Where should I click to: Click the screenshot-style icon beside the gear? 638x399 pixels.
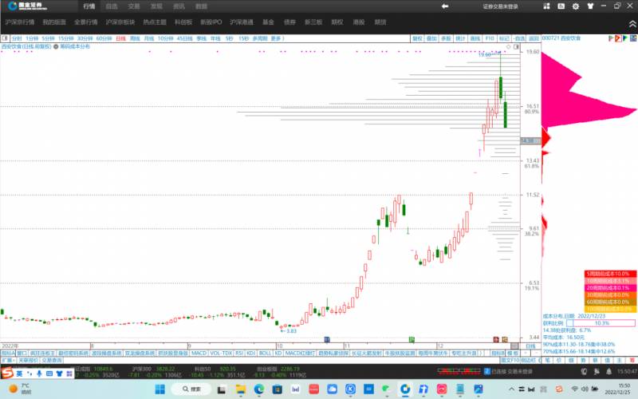[561, 6]
